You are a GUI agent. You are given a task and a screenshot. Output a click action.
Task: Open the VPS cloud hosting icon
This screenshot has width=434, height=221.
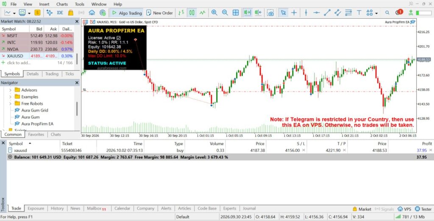[92, 13]
